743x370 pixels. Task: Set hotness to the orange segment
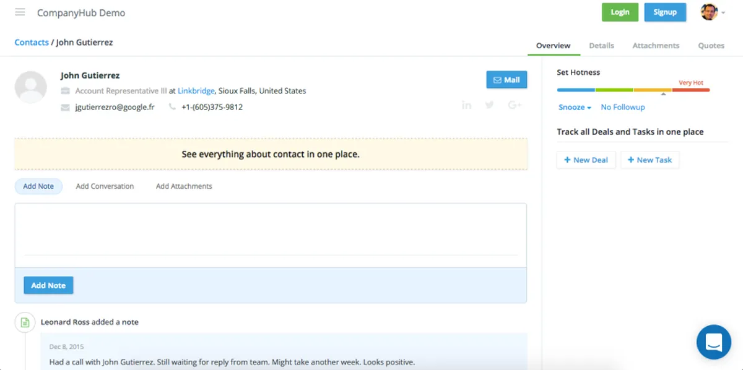653,90
